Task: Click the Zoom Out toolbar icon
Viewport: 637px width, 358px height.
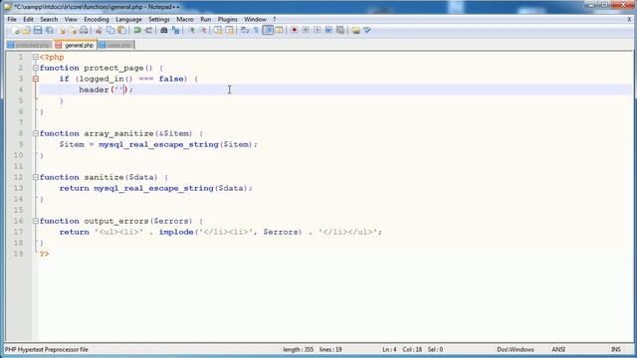Action: pyautogui.click(x=203, y=31)
